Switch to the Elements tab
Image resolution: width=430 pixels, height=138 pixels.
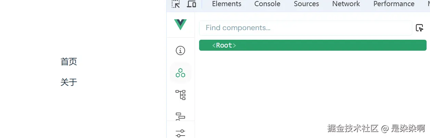(x=226, y=4)
